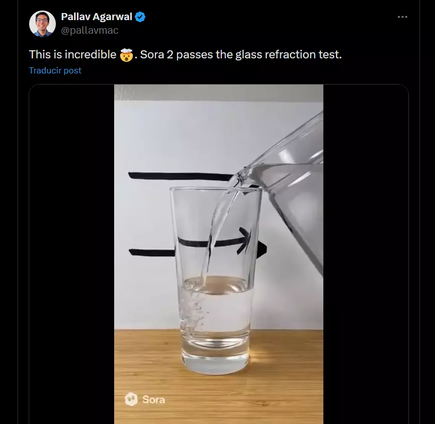Screen dimensions: 435x424
Task: Click the pouring glass pitcher in video
Action: [x=294, y=191]
